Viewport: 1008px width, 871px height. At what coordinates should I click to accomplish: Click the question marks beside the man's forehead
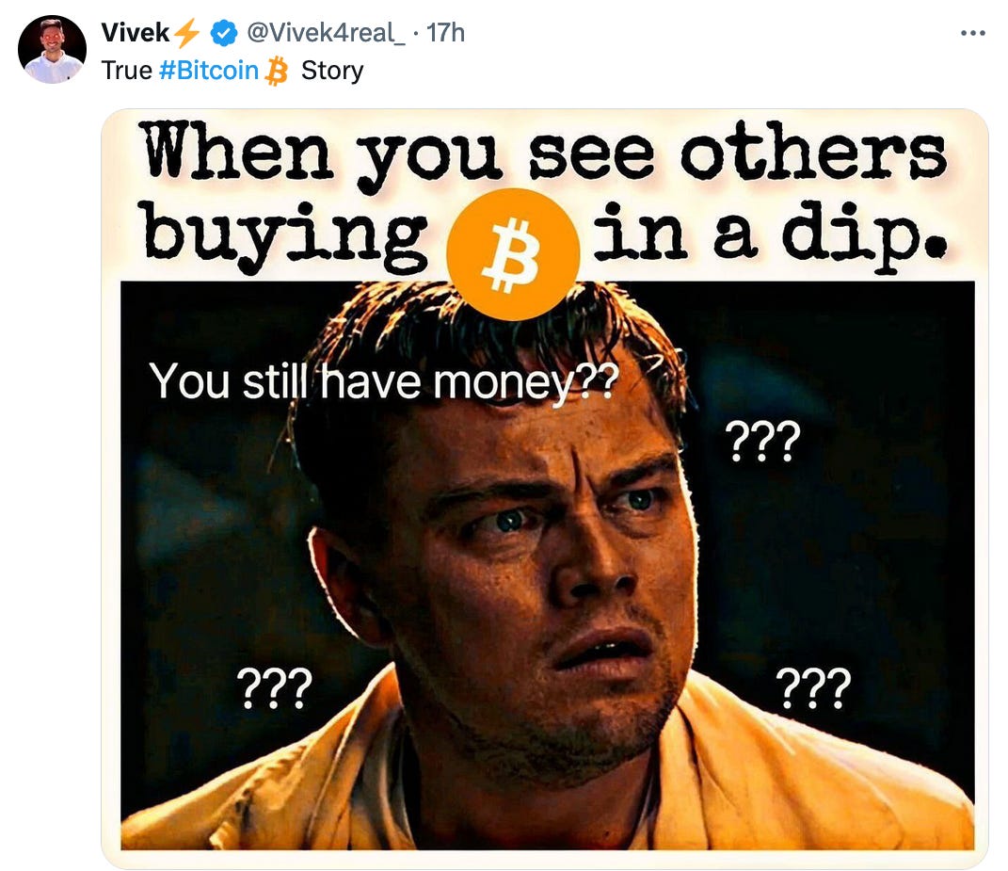pyautogui.click(x=763, y=442)
